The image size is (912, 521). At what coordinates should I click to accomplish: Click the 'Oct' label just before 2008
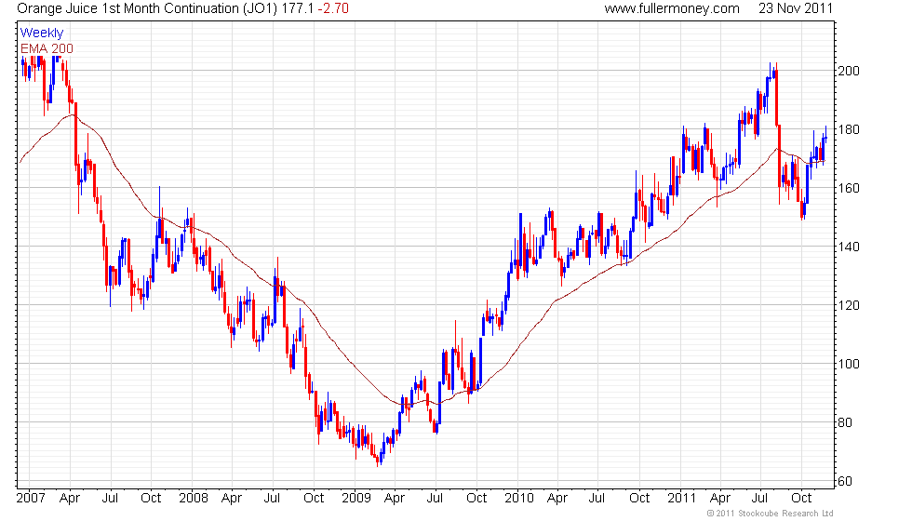(x=151, y=499)
